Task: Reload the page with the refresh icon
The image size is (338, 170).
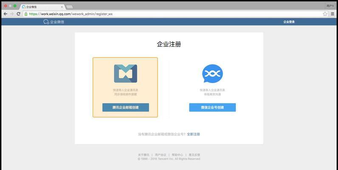Action: tap(19, 14)
